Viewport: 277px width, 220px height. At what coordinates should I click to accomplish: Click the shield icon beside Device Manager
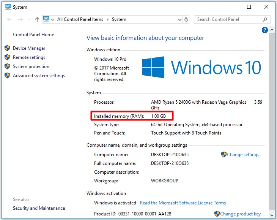(x=7, y=48)
